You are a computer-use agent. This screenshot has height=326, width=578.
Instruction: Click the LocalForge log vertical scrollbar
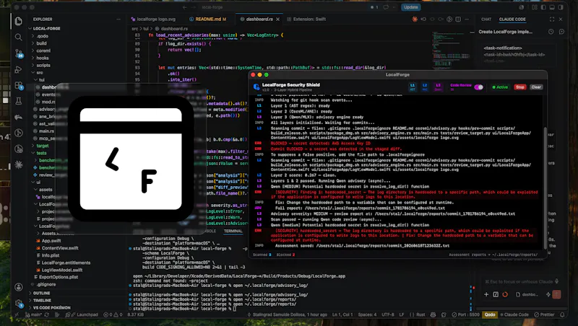tap(545, 188)
